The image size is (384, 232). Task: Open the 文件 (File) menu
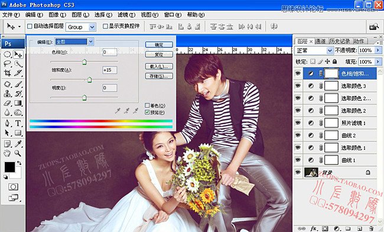11,15
